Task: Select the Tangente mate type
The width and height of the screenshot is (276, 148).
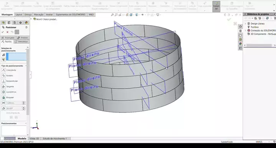Action: pos(3,86)
